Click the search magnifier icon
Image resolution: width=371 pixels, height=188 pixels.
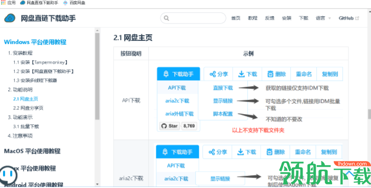166,18
